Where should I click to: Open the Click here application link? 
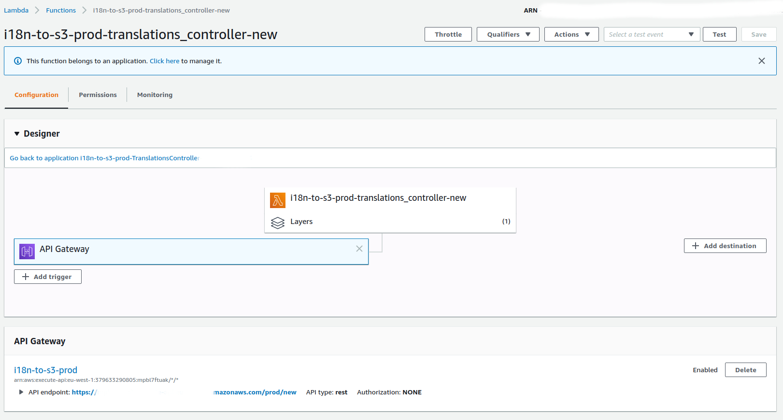pos(164,61)
